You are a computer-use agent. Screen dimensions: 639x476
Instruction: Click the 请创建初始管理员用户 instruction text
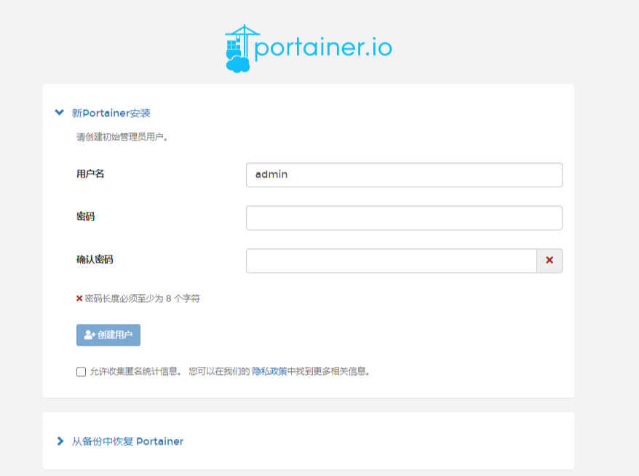click(x=122, y=137)
